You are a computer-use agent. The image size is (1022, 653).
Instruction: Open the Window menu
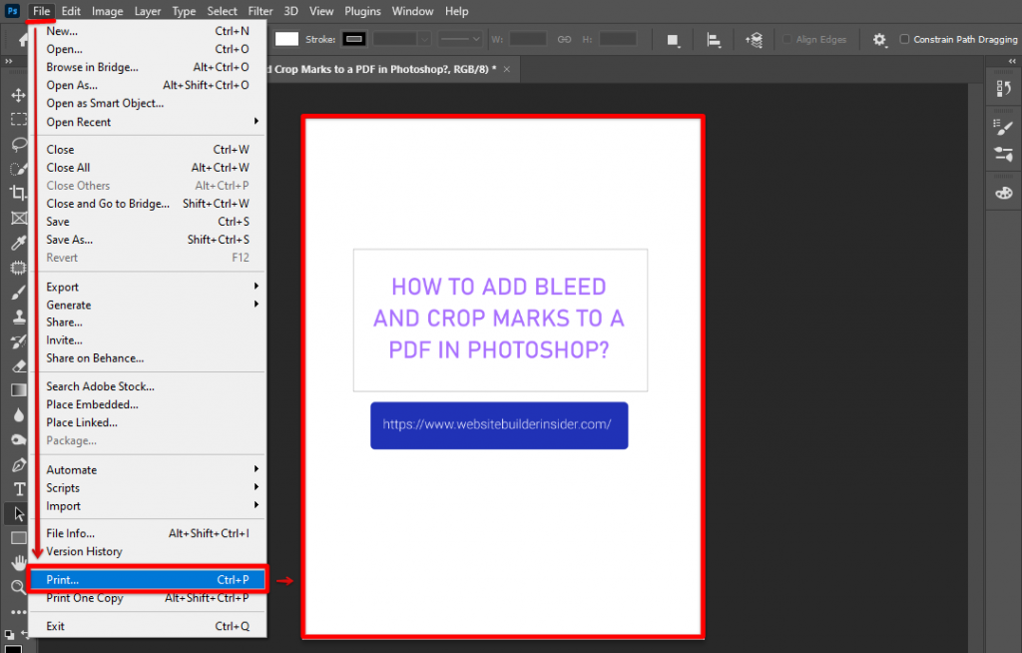point(412,11)
